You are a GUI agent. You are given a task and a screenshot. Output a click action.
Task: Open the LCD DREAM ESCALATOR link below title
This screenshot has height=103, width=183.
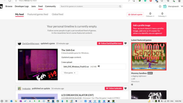click(71, 98)
